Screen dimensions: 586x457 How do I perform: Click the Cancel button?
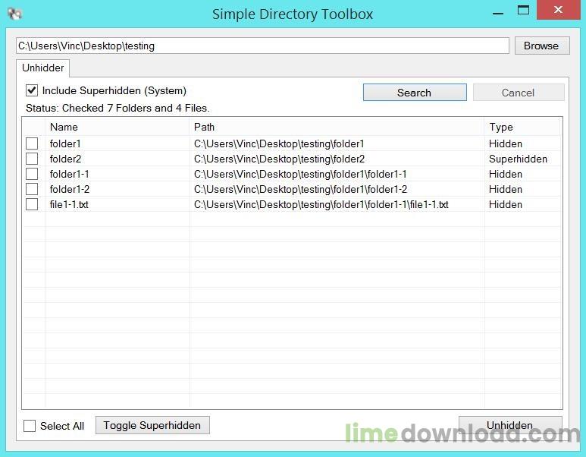[x=519, y=93]
